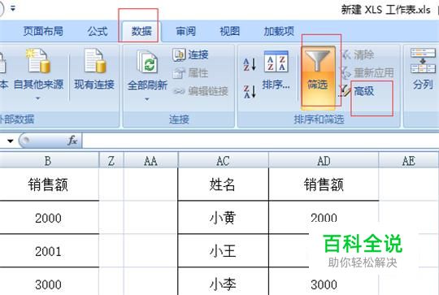Screen dimensions: 439x295
Task: Select column AE header
Action: click(409, 161)
